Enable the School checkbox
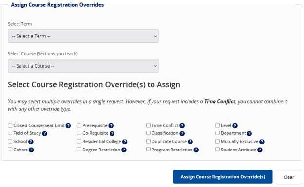The width and height of the screenshot is (304, 187). tap(10, 141)
